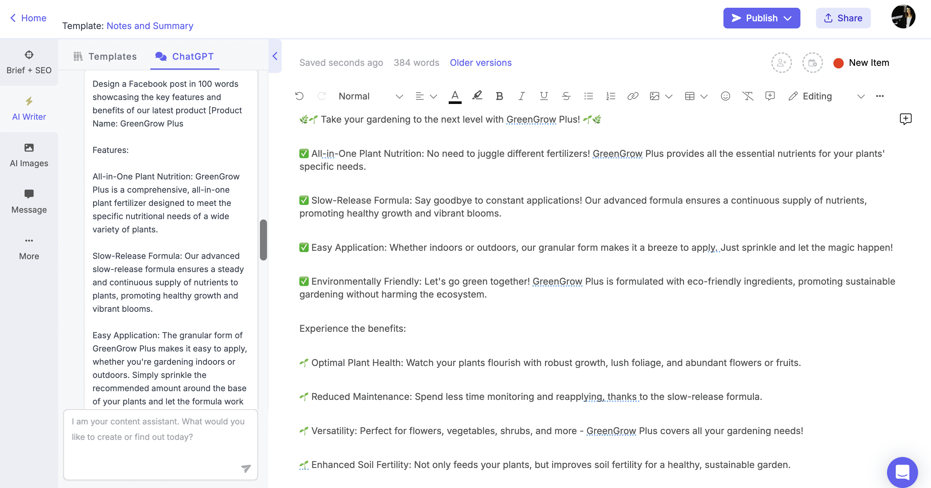This screenshot has width=931, height=488.
Task: Toggle underline formatting
Action: [543, 96]
